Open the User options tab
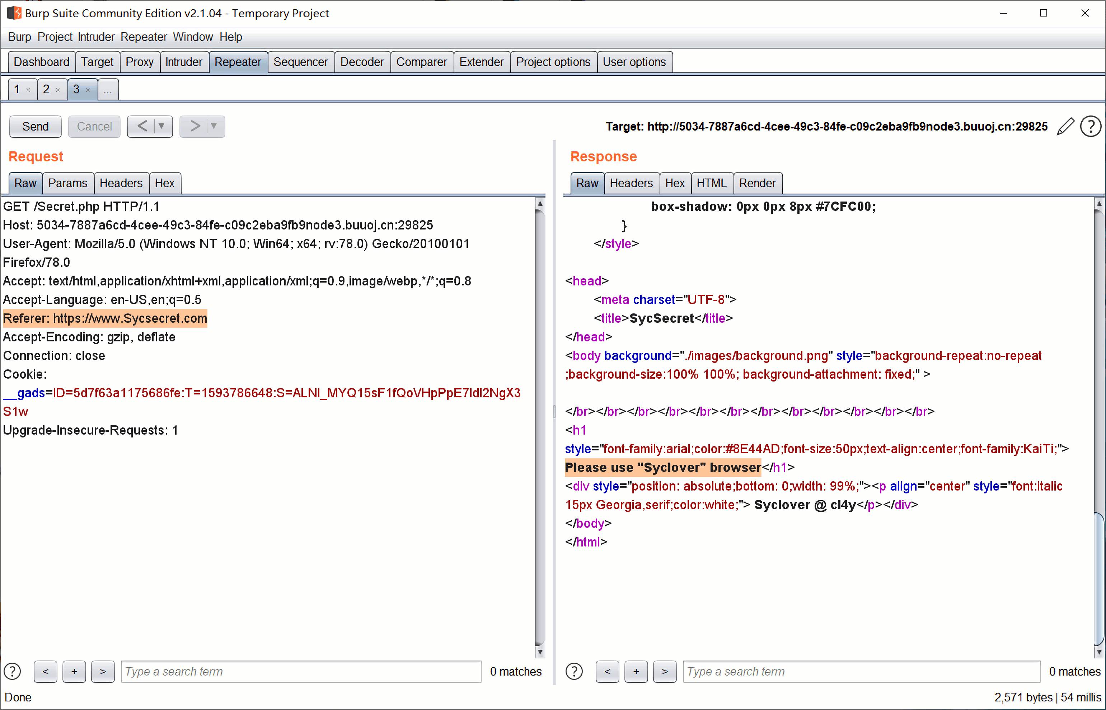 [634, 62]
